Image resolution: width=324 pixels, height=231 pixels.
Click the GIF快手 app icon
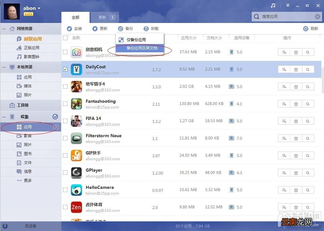76,156
